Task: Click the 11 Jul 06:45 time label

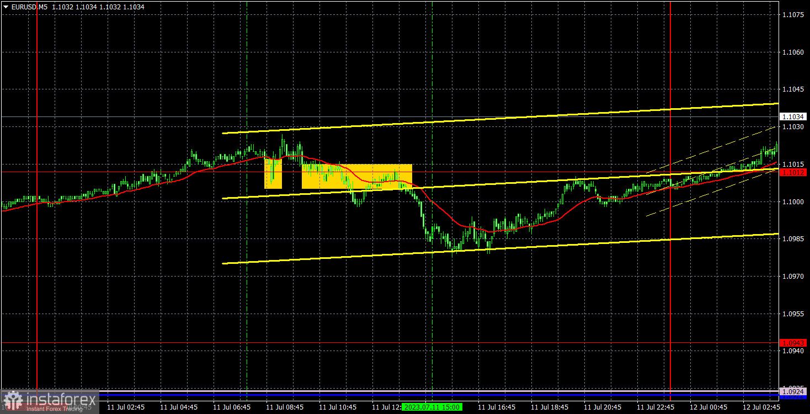Action: (x=232, y=407)
